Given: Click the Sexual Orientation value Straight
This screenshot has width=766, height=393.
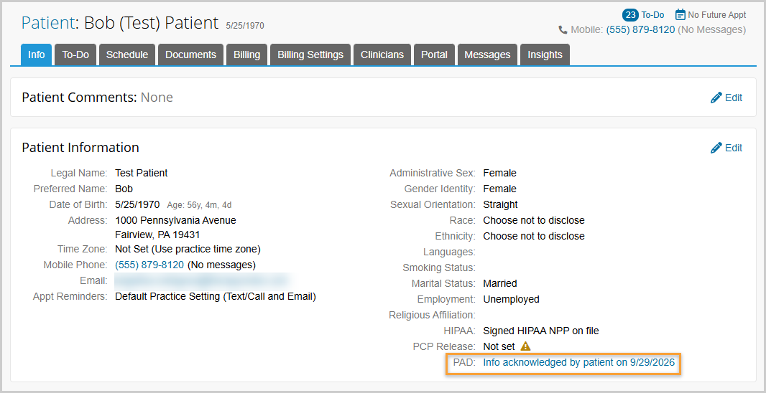Looking at the screenshot, I should pos(500,205).
